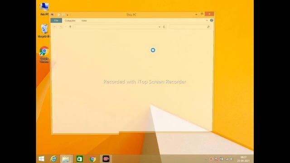This screenshot has width=290, height=163.
Task: Expand the address bar history dropdown
Action: [x=159, y=27]
